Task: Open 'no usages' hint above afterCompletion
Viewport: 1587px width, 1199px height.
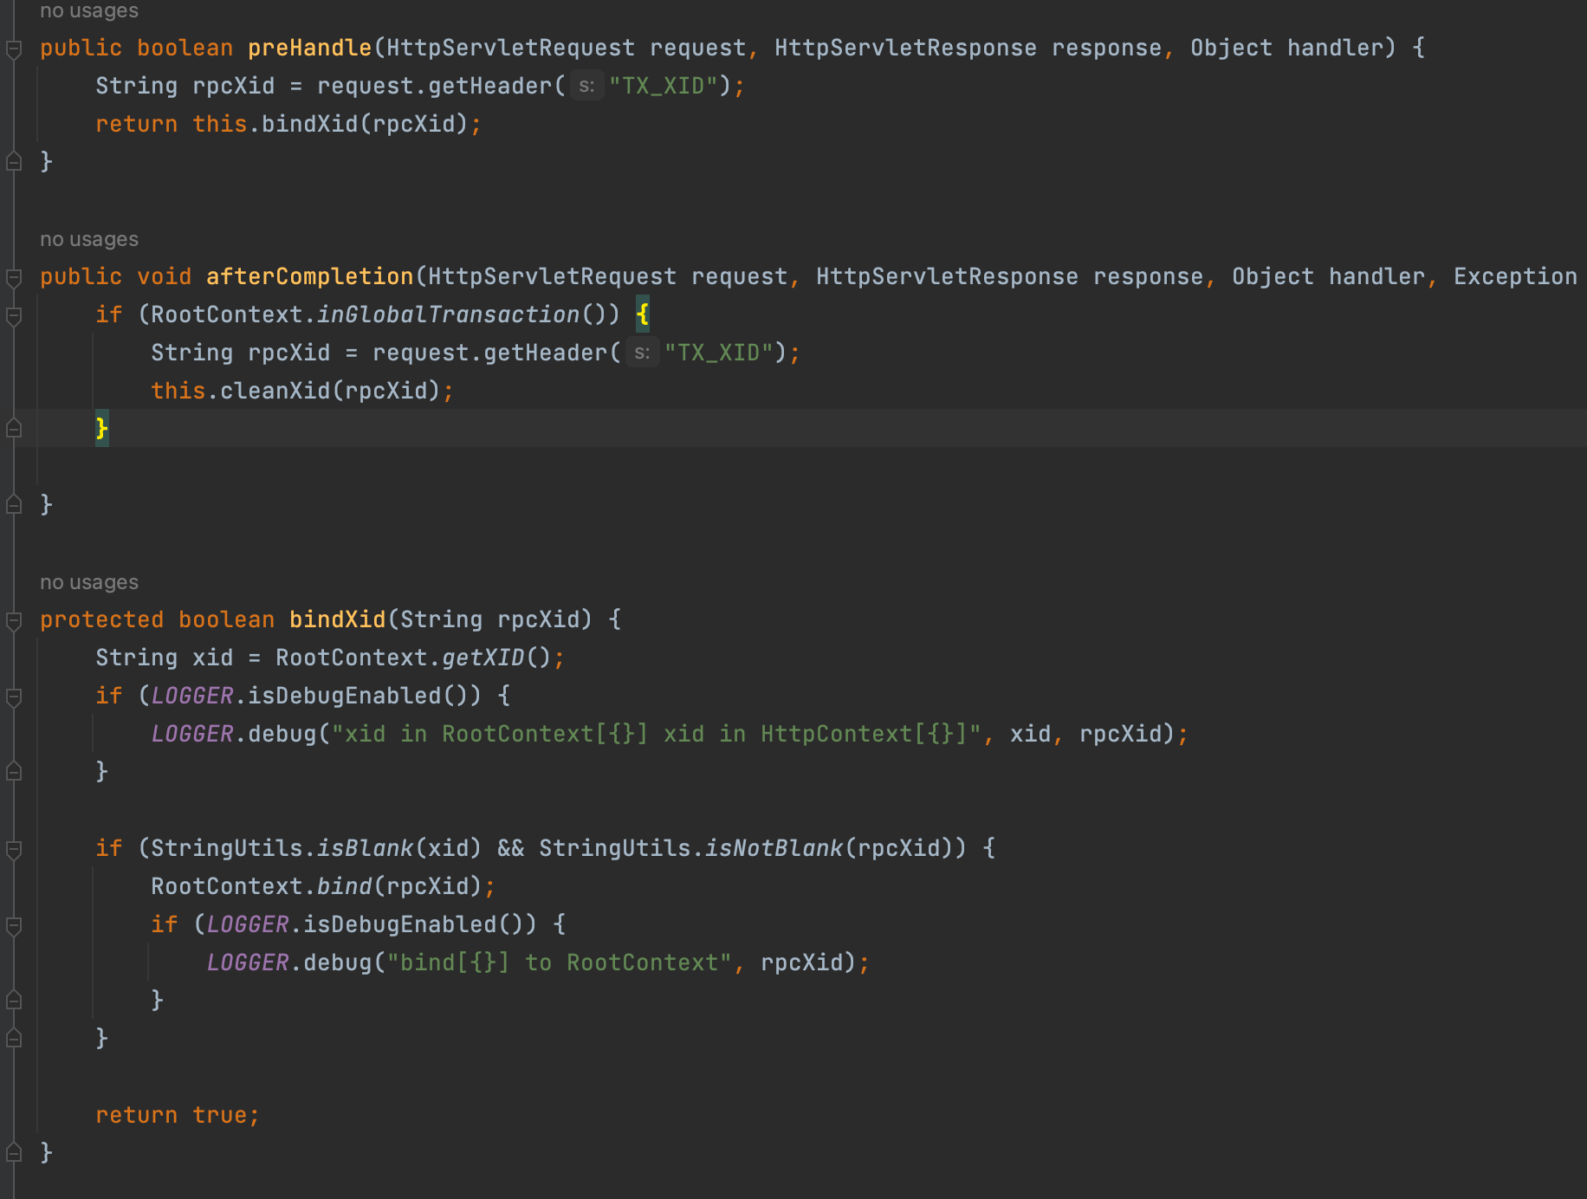Action: [89, 239]
